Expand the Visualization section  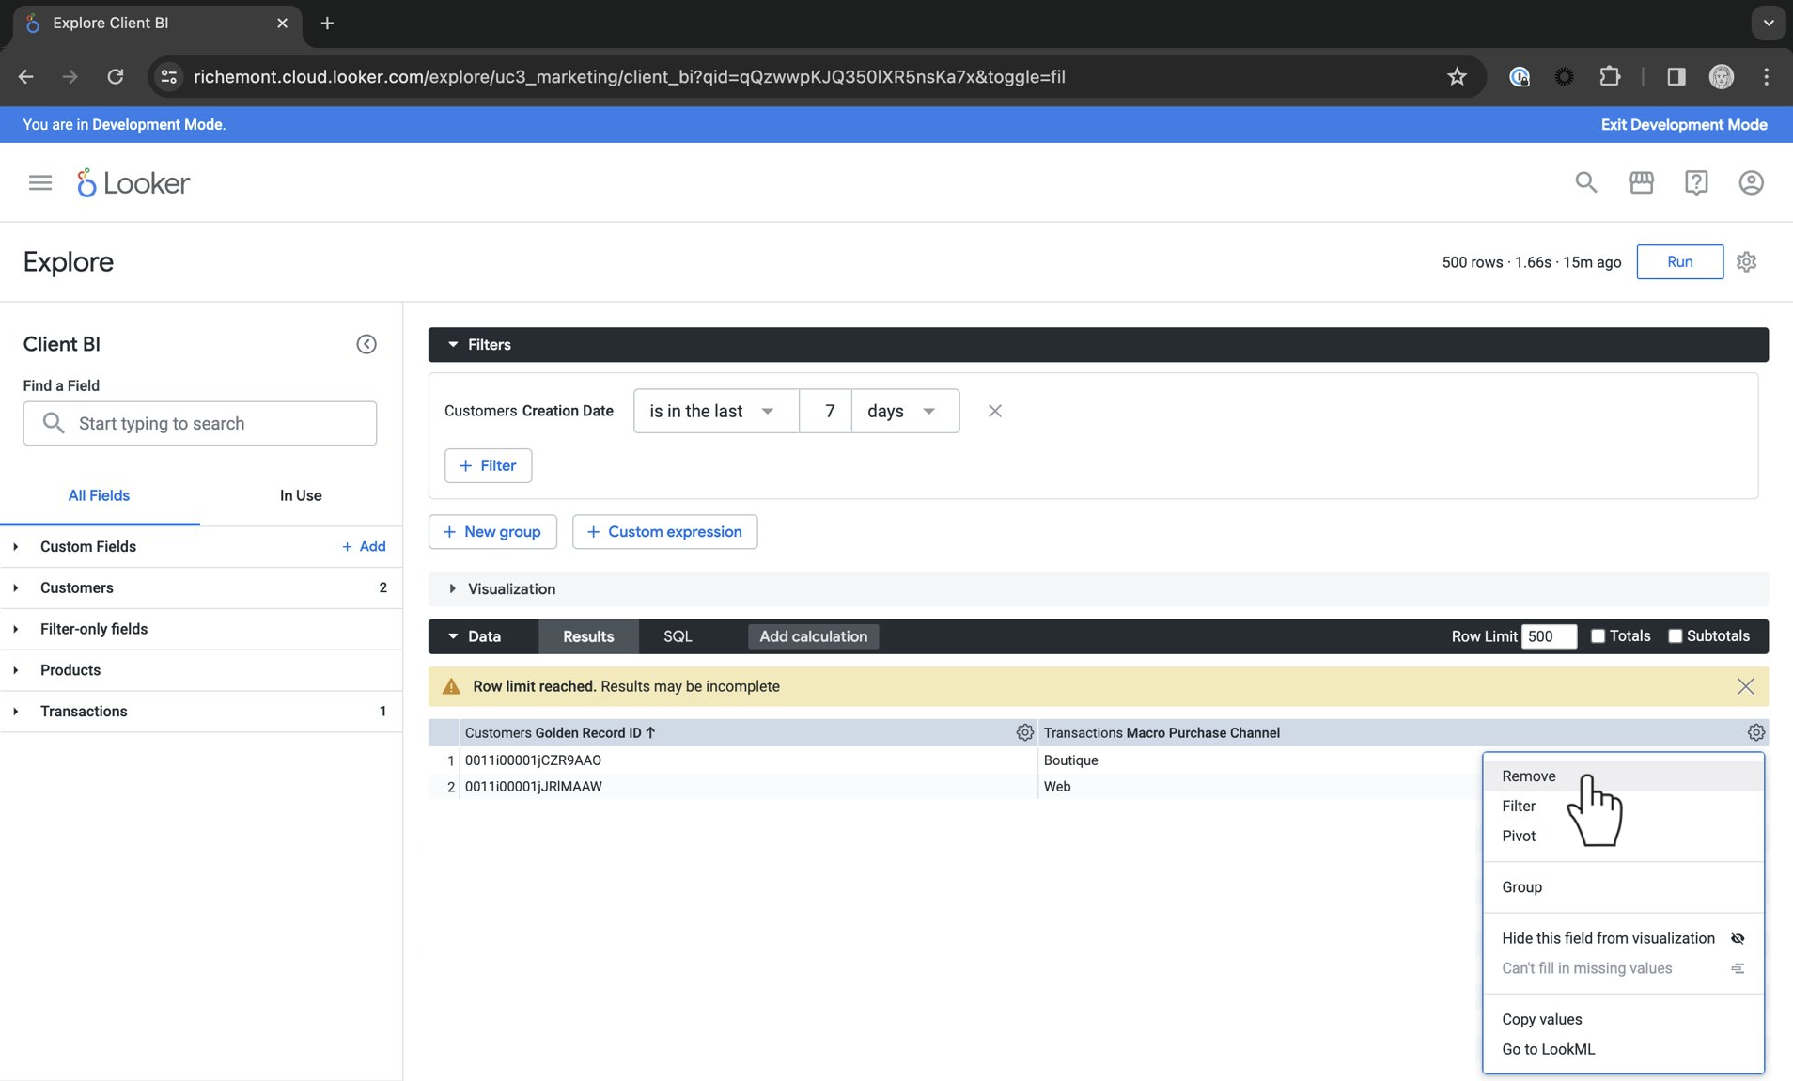[512, 589]
